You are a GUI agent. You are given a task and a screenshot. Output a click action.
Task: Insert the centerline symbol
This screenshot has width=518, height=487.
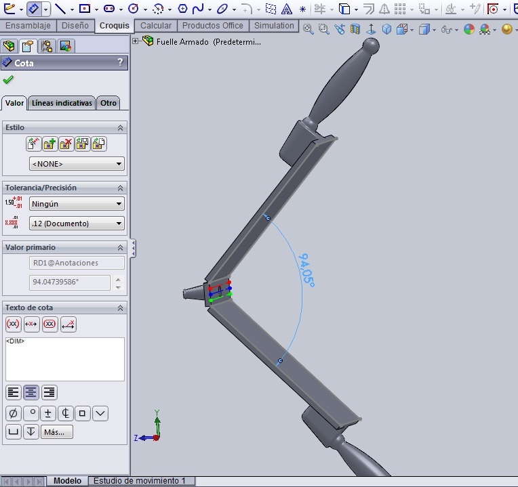point(65,413)
